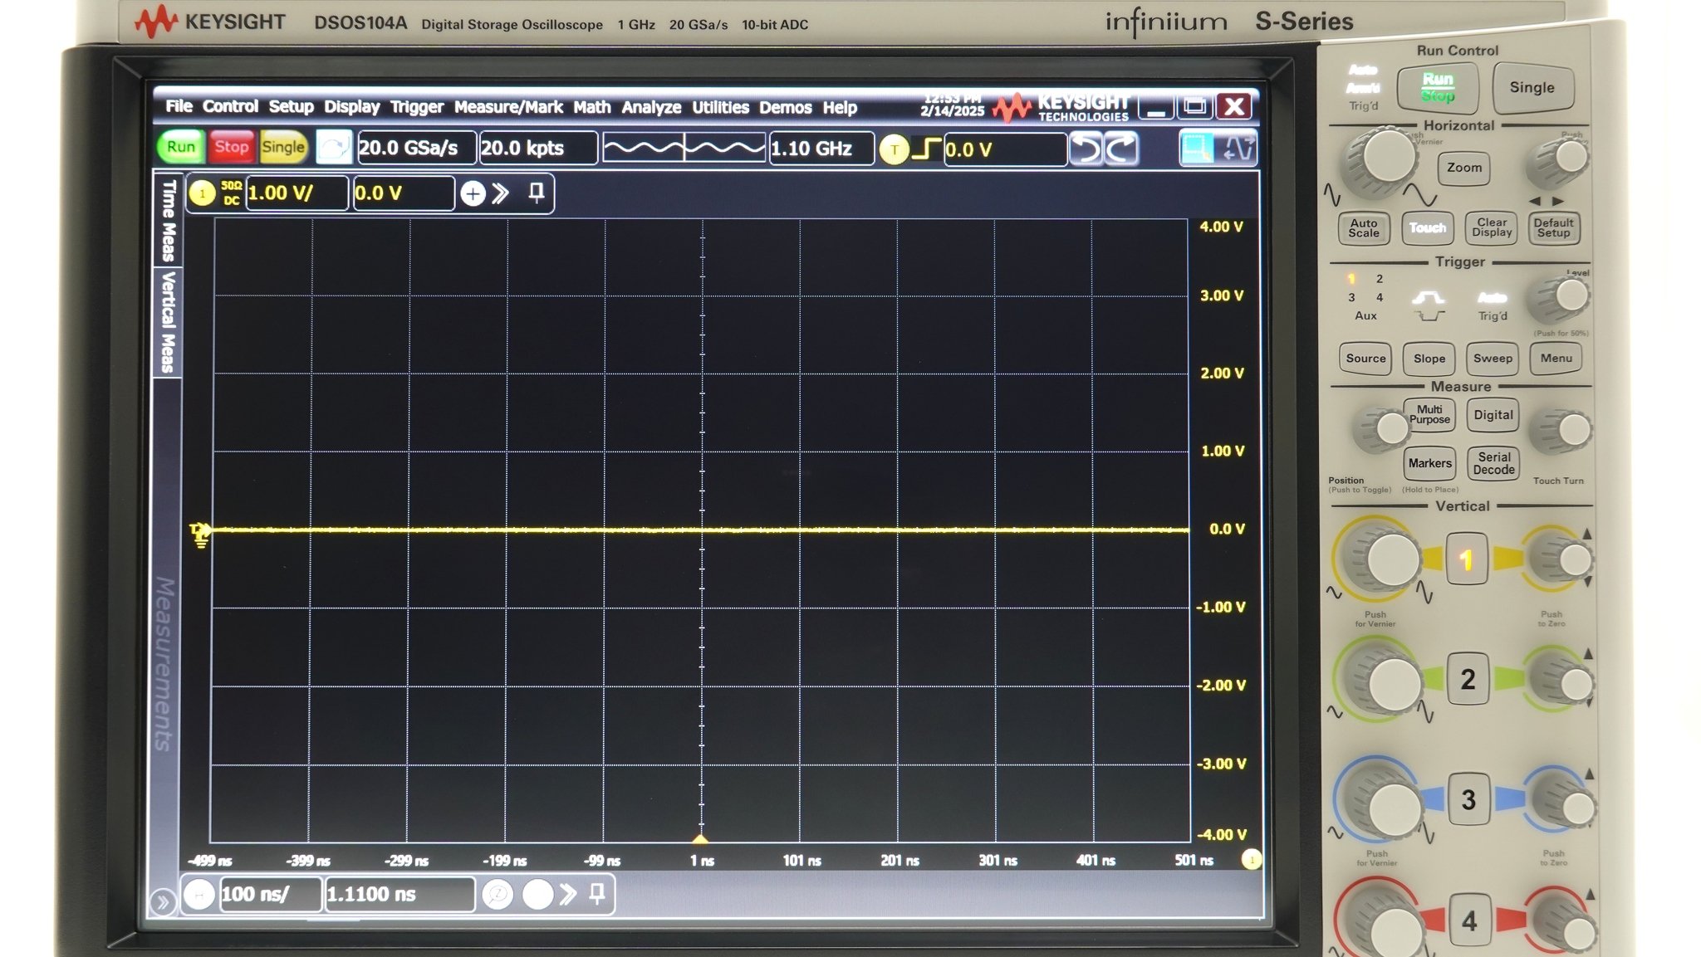Screen dimensions: 1701x957
Task: Click the Auto Scale key
Action: [x=1363, y=227]
